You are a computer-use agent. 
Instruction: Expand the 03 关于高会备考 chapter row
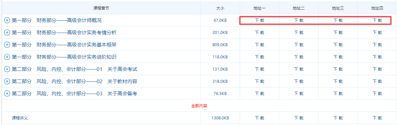7,94
